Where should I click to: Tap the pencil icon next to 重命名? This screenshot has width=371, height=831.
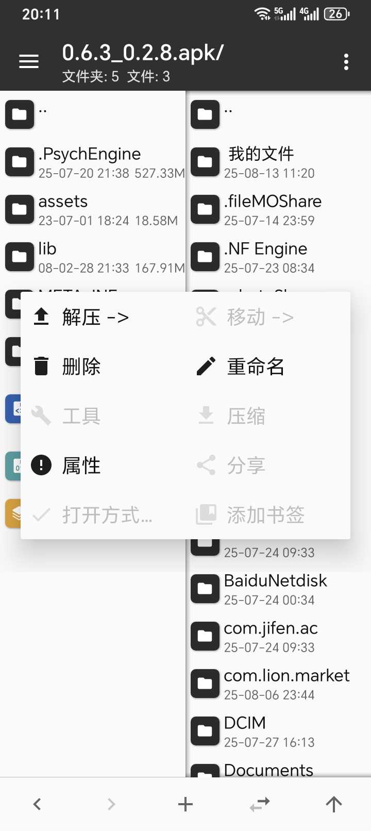pyautogui.click(x=206, y=367)
